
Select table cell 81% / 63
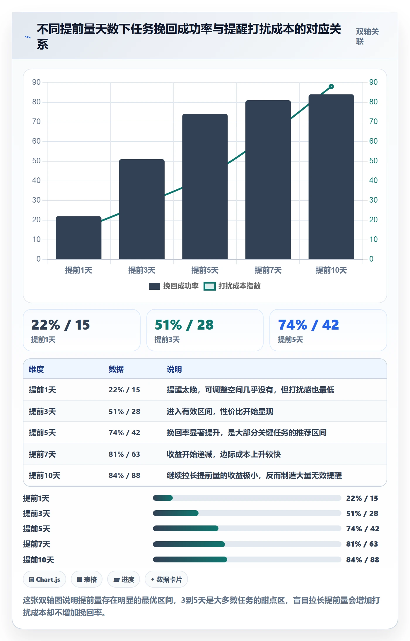[124, 454]
